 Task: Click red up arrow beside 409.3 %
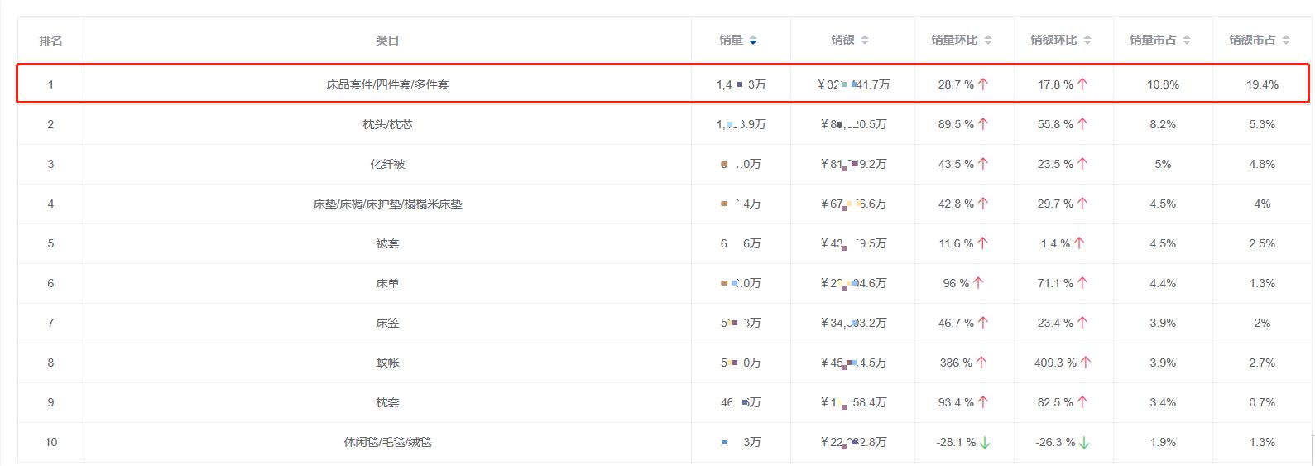[1086, 363]
